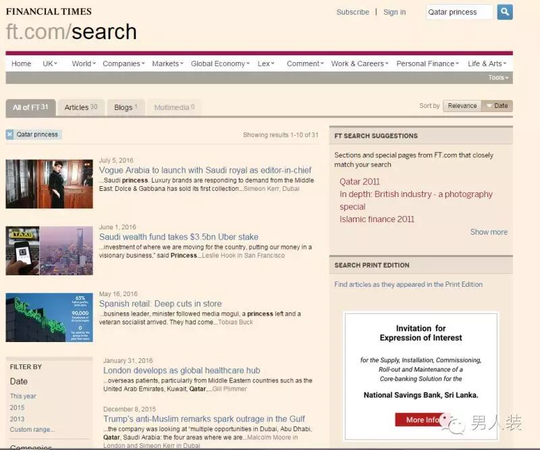This screenshot has height=450, width=540.
Task: Expand the Personal Finance menu
Action: tap(427, 63)
